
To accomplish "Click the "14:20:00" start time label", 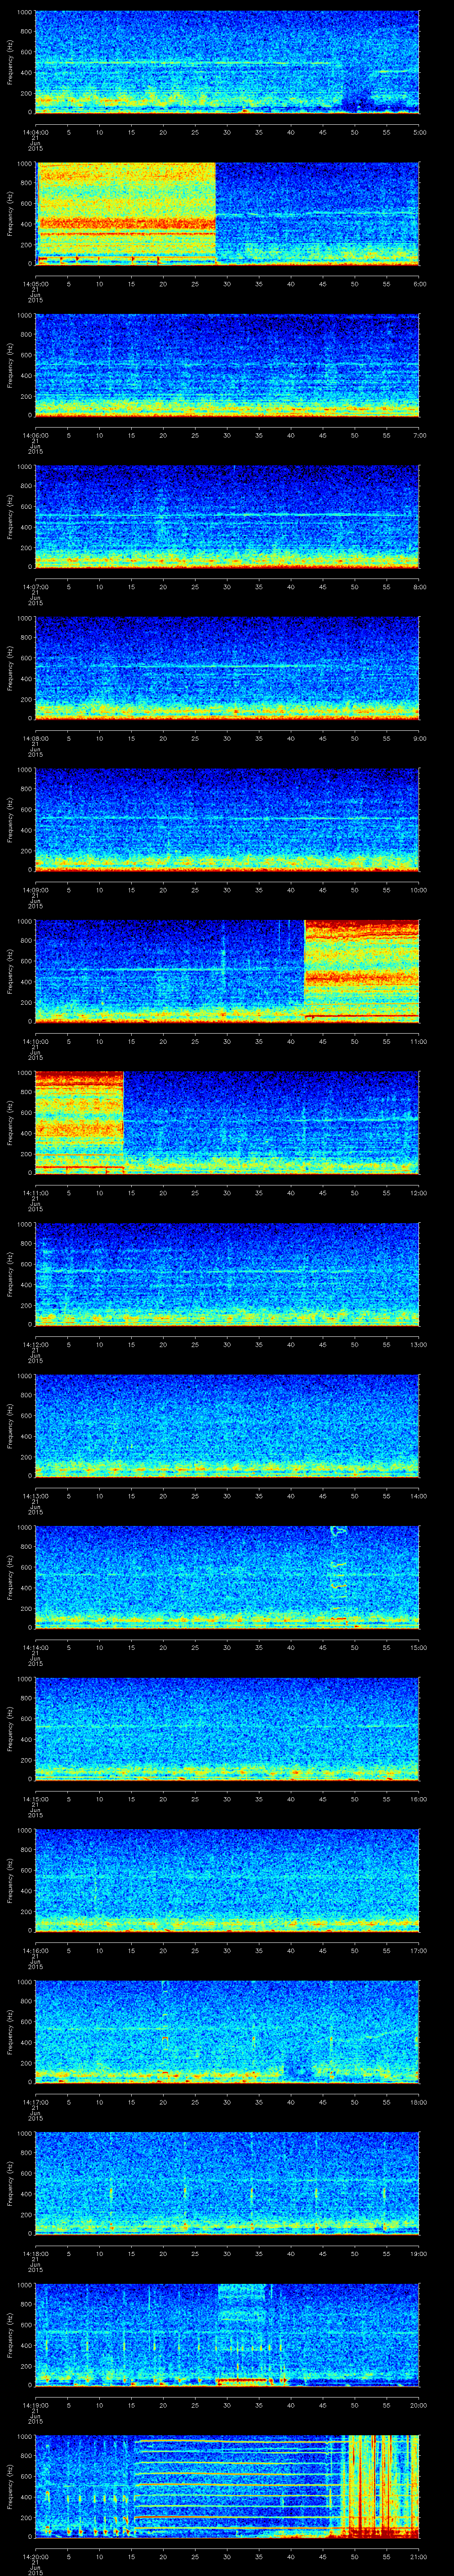I will click(x=35, y=2556).
